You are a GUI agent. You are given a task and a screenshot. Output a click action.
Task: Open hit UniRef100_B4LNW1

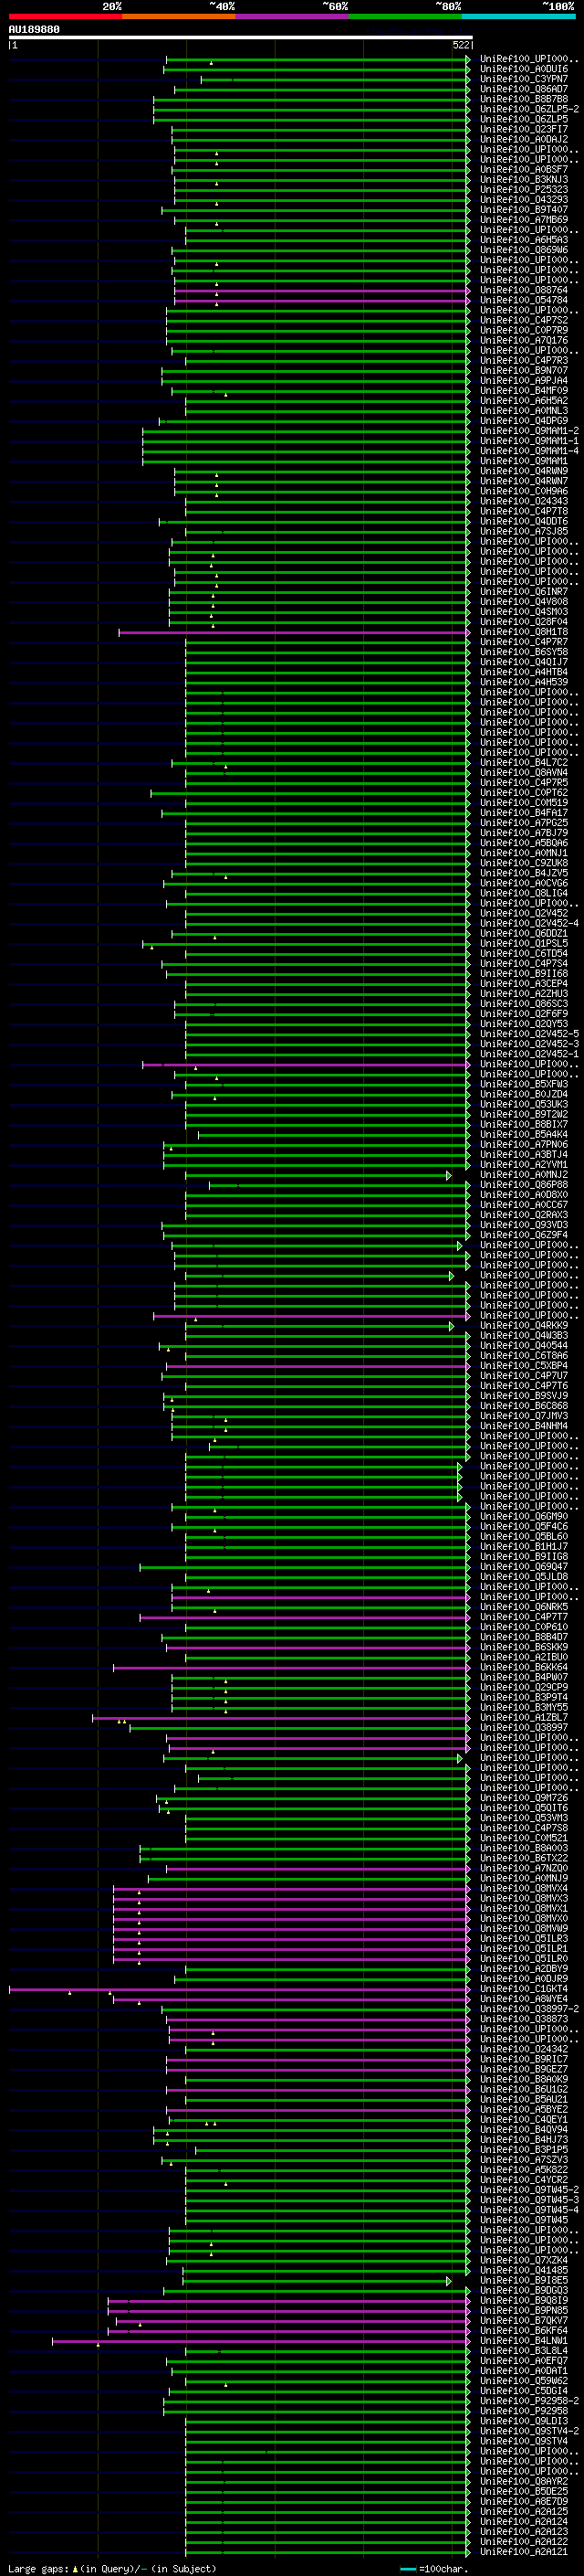tap(524, 2341)
